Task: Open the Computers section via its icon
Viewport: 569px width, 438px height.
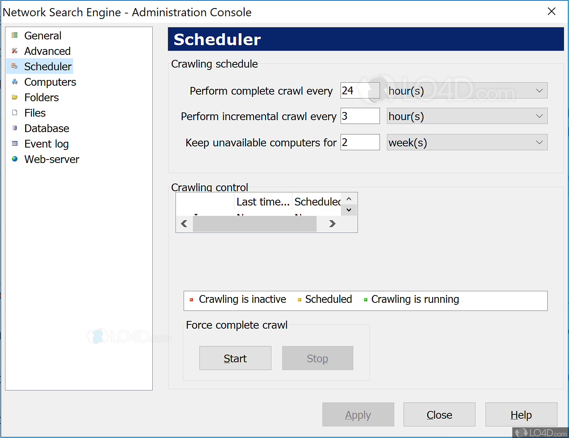Action: pyautogui.click(x=14, y=81)
